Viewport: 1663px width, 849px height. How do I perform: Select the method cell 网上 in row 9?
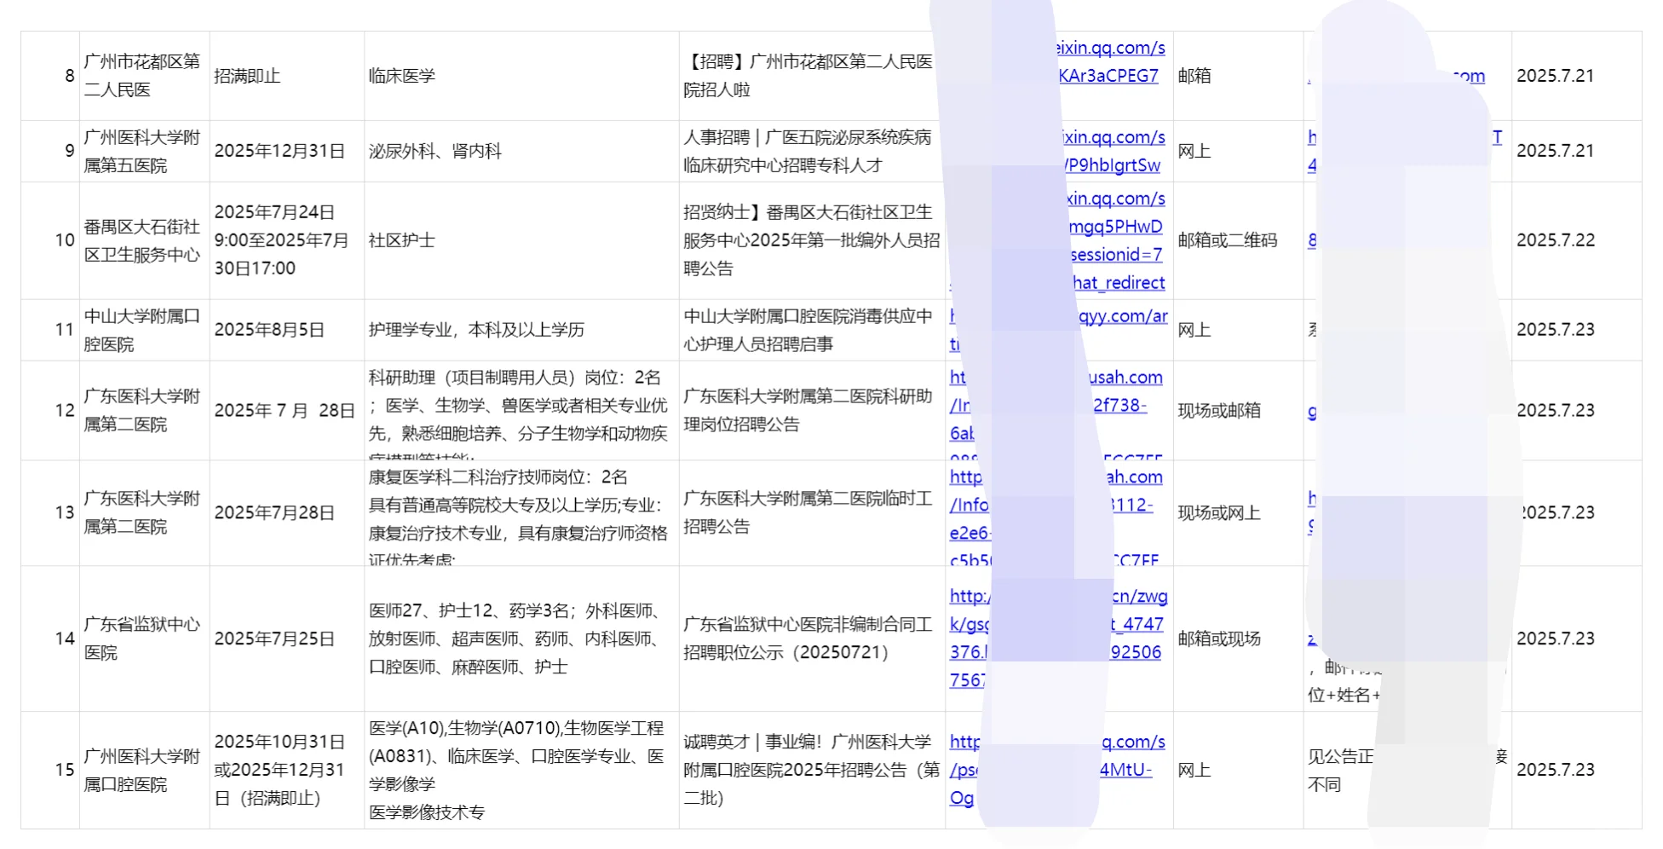pos(1238,151)
